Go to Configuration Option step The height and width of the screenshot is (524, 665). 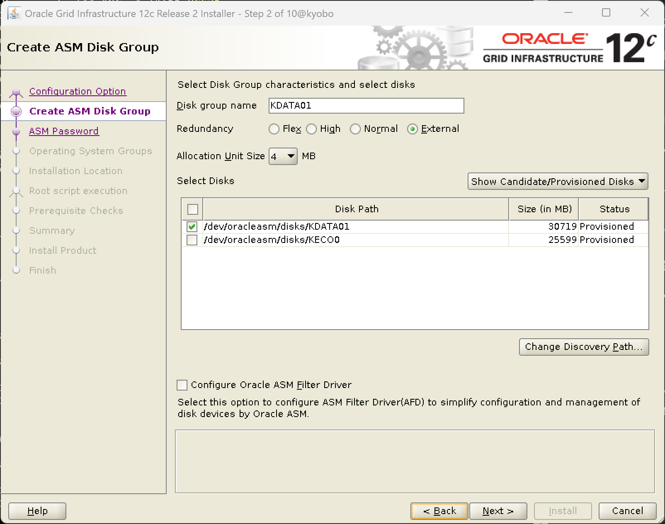click(78, 91)
